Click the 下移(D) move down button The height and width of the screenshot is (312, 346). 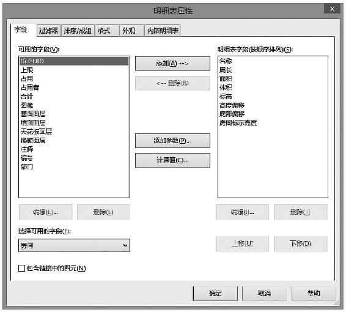pos(301,243)
